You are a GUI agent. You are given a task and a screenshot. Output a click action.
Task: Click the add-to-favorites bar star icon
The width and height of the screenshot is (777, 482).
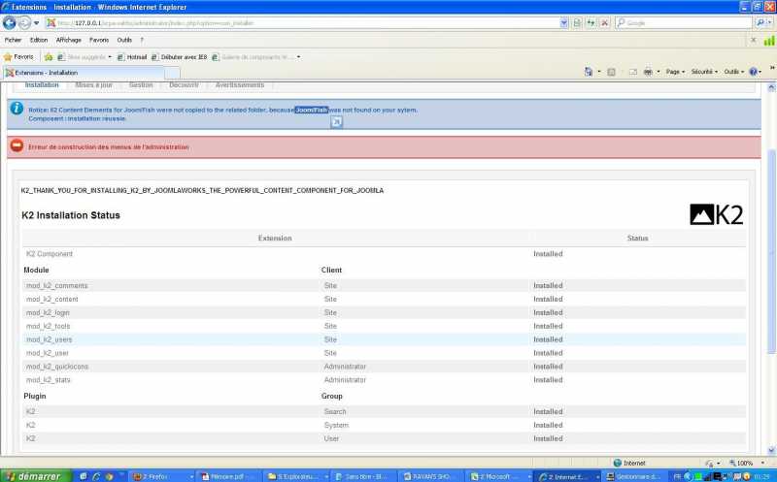[x=48, y=57]
